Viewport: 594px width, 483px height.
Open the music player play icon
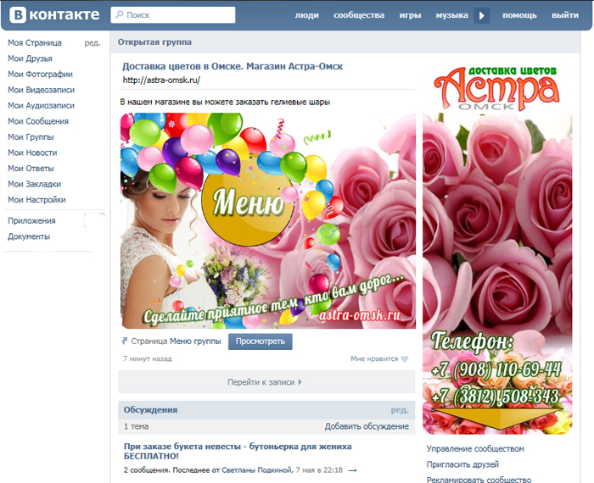point(481,15)
